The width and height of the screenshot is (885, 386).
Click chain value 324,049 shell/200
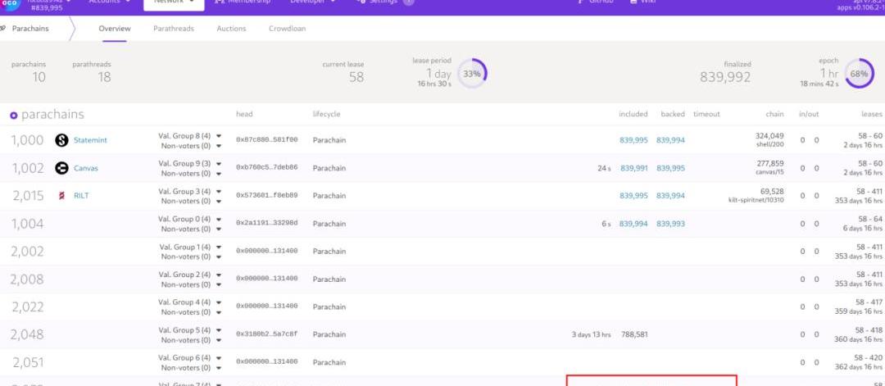pyautogui.click(x=769, y=140)
